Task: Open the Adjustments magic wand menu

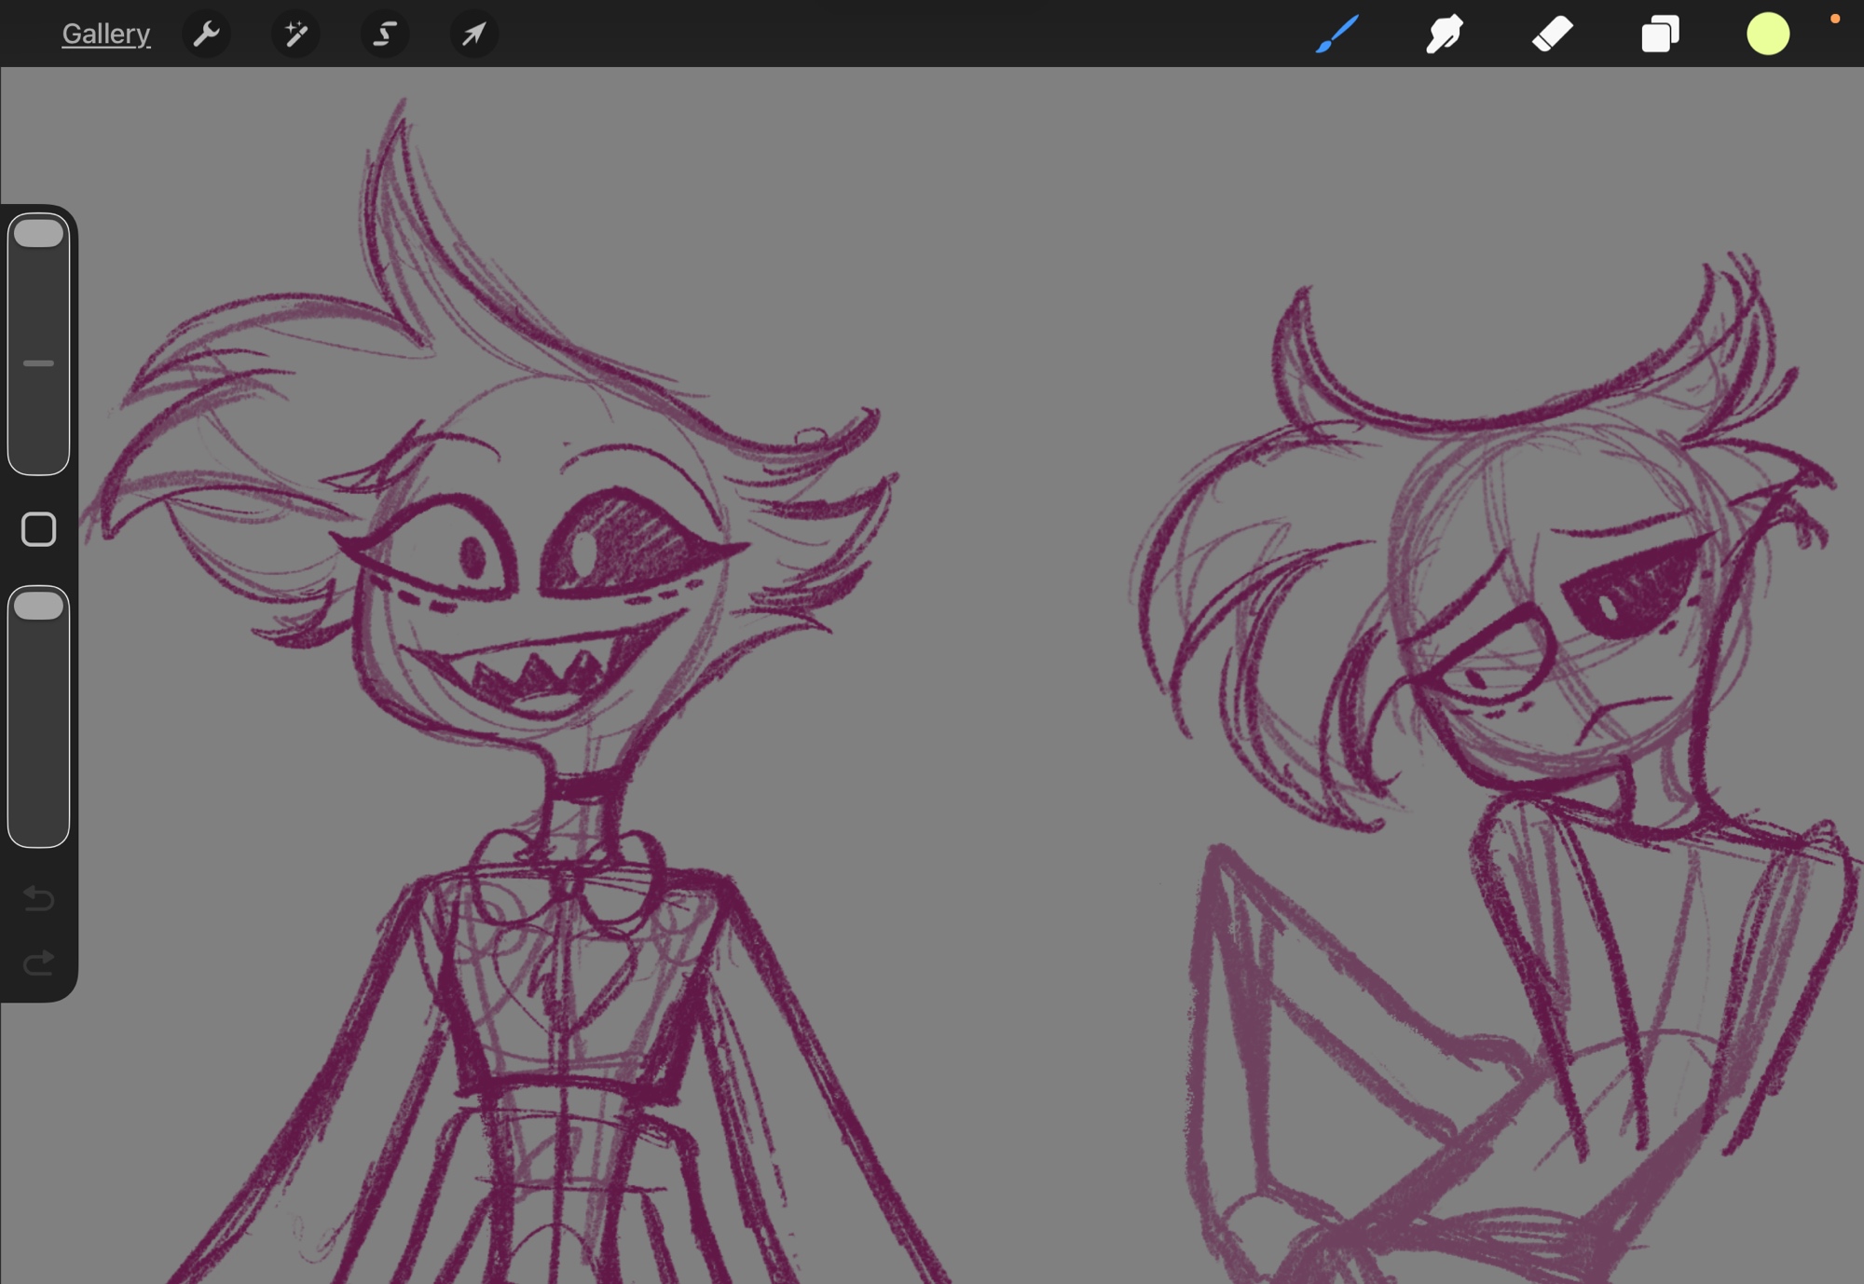Action: [x=295, y=34]
